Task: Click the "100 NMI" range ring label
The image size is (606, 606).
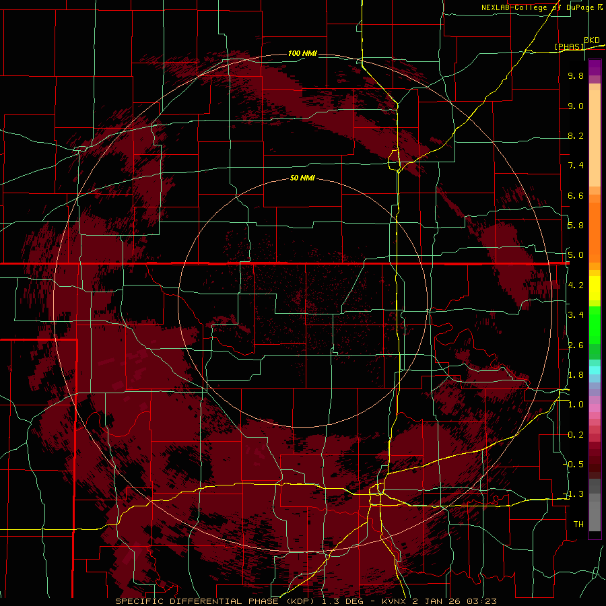Action: [x=302, y=53]
